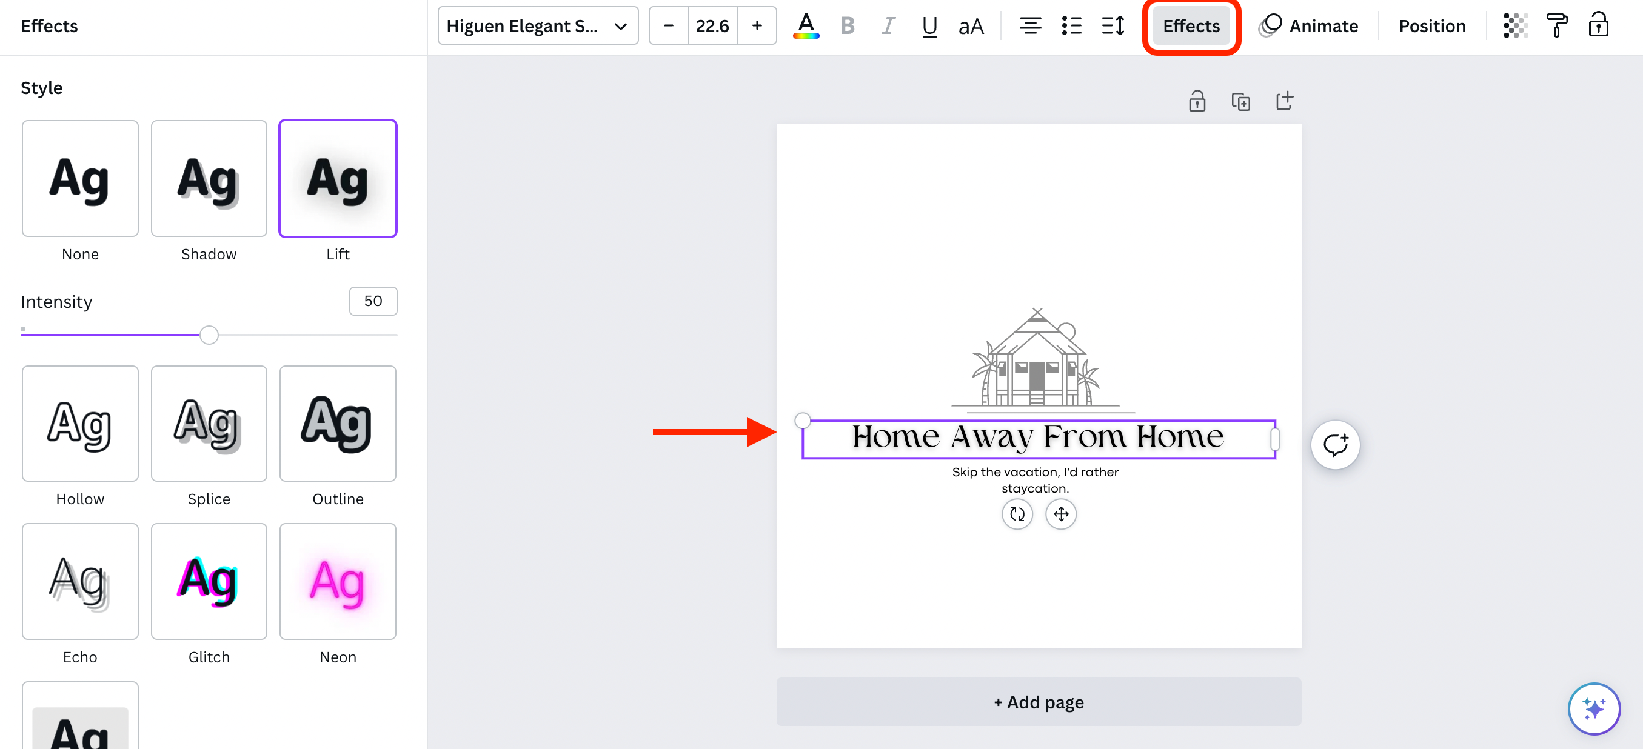Open the Animate options

[1308, 25]
